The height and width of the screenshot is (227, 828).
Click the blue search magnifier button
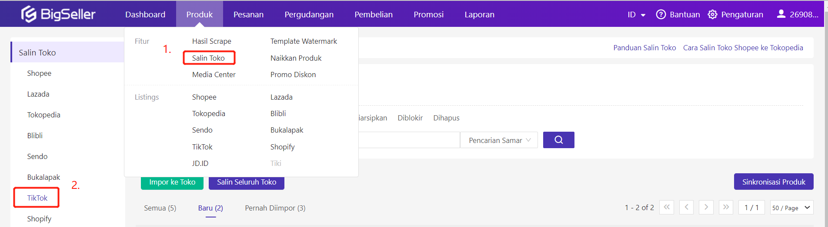click(559, 140)
